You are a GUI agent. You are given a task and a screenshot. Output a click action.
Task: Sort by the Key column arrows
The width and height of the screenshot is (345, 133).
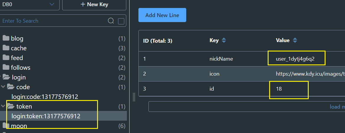tap(224, 41)
